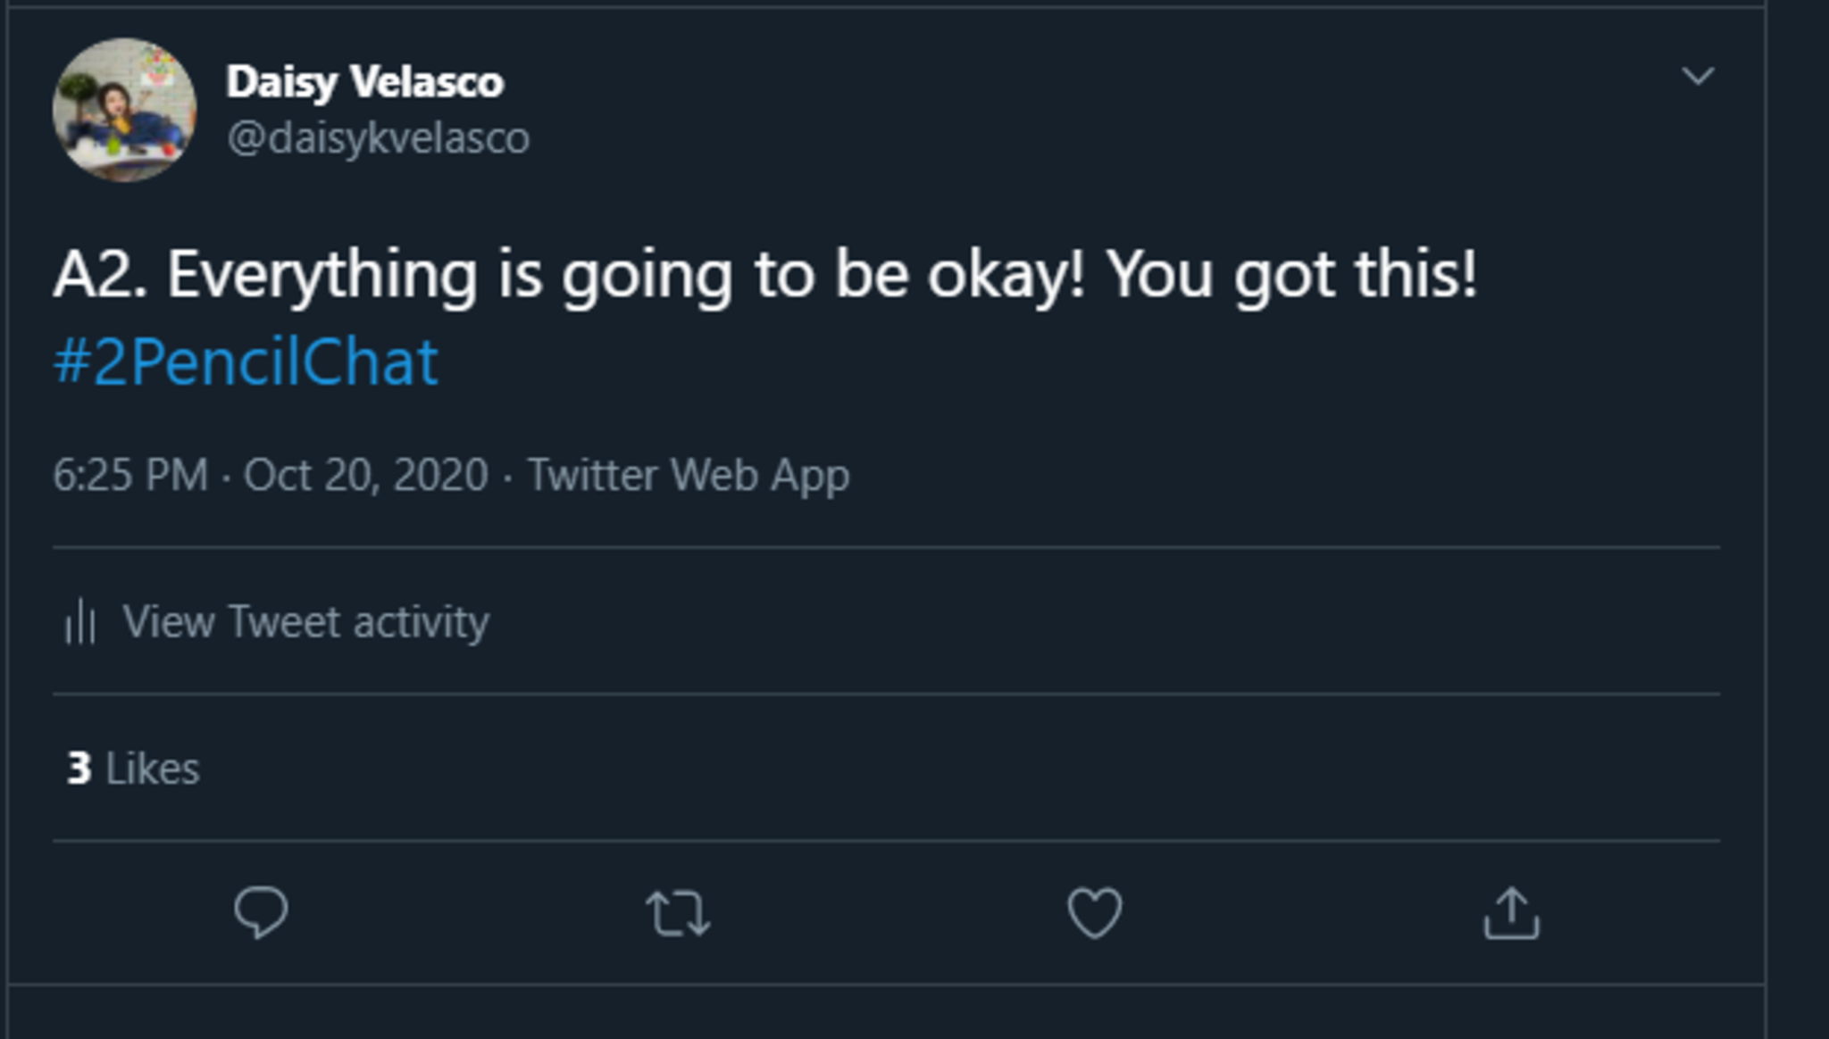Like the tweet with heart icon
1829x1039 pixels.
tap(1095, 913)
